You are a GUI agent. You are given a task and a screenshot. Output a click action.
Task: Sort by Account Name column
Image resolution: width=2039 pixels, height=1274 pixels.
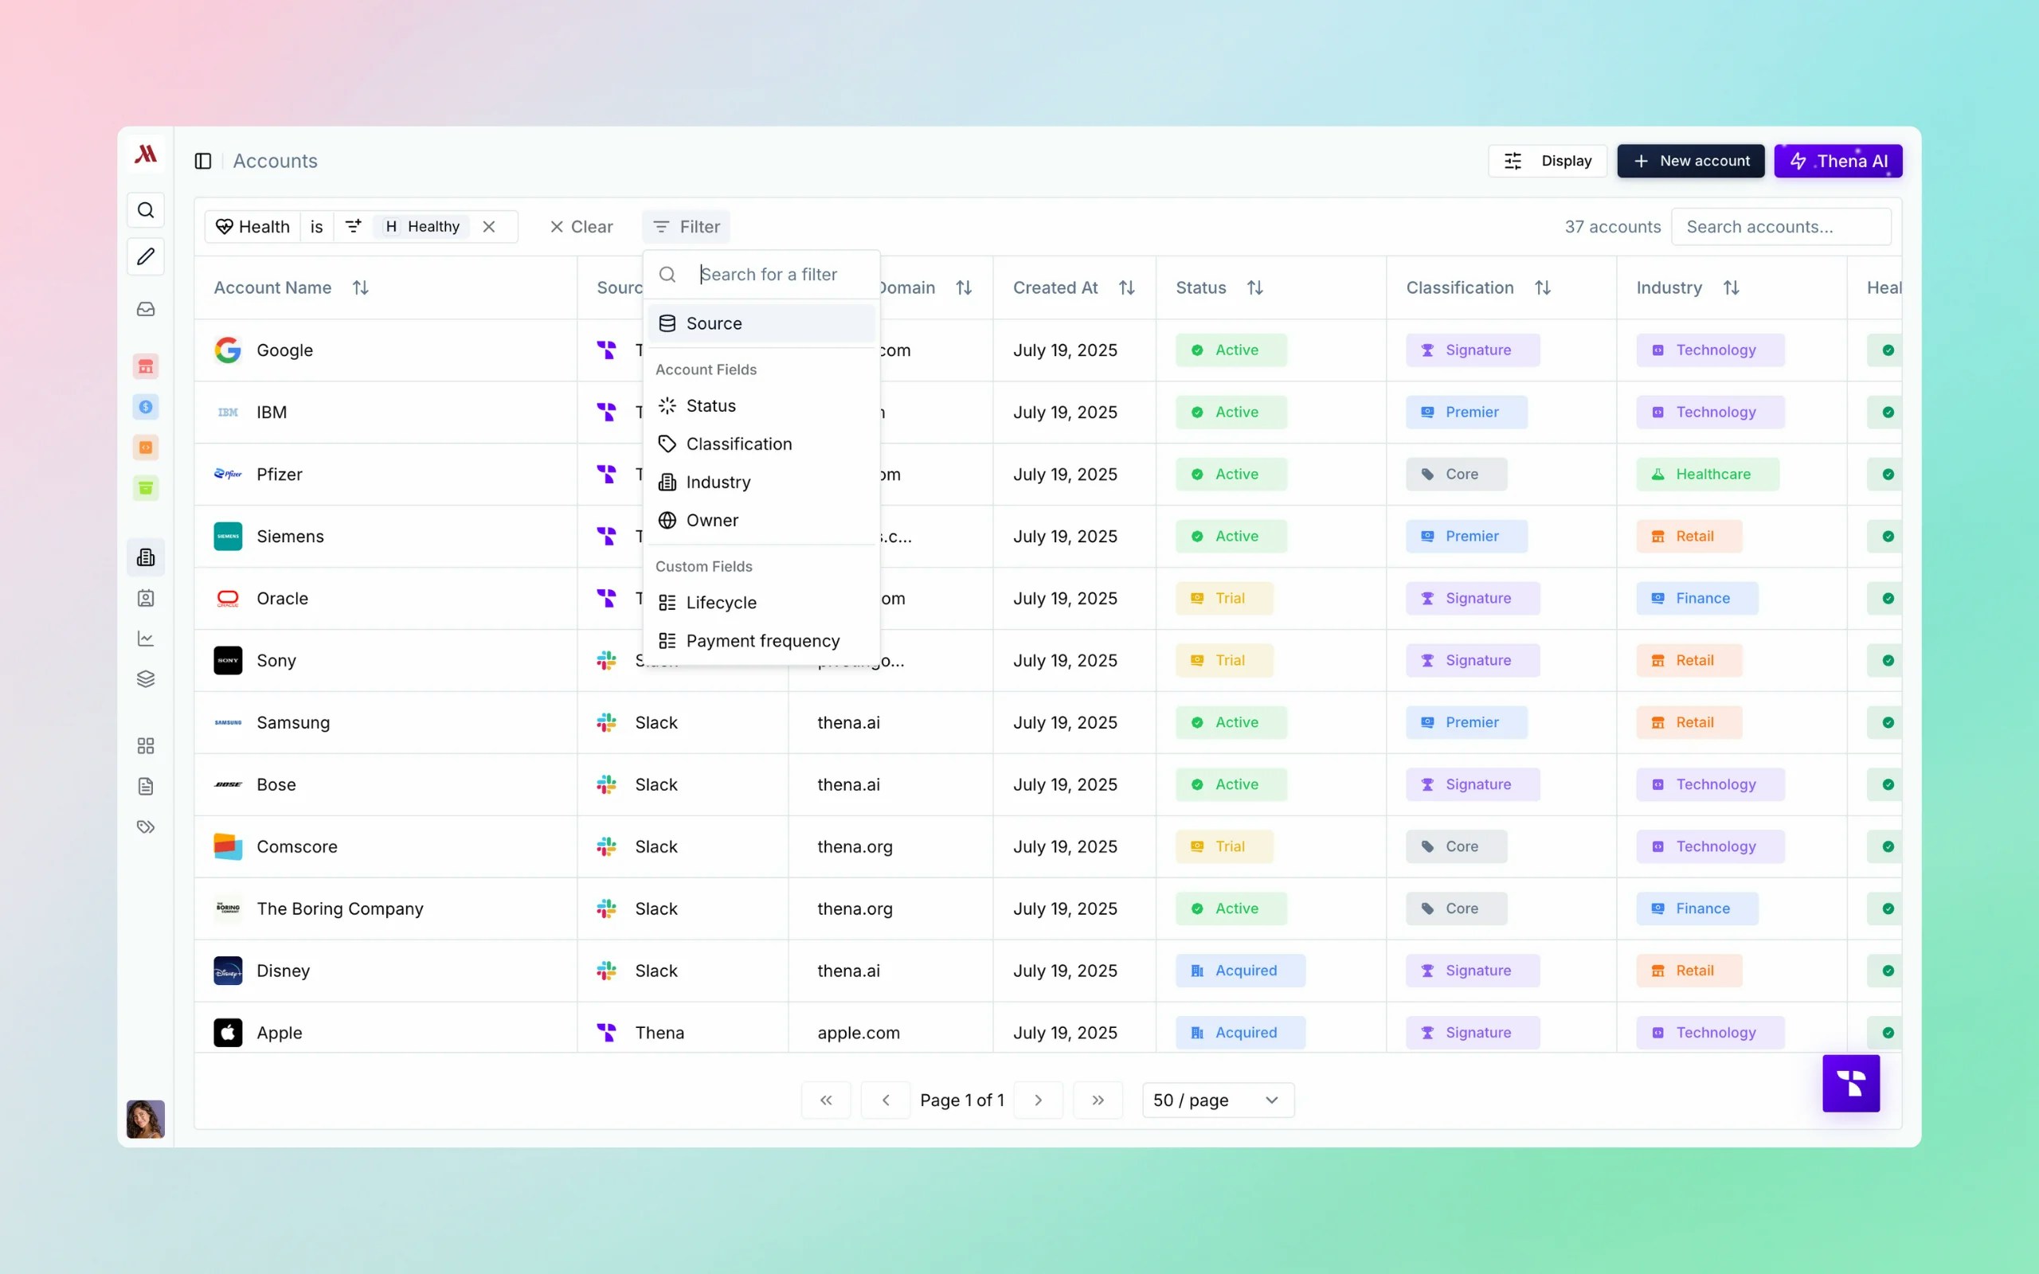point(361,288)
